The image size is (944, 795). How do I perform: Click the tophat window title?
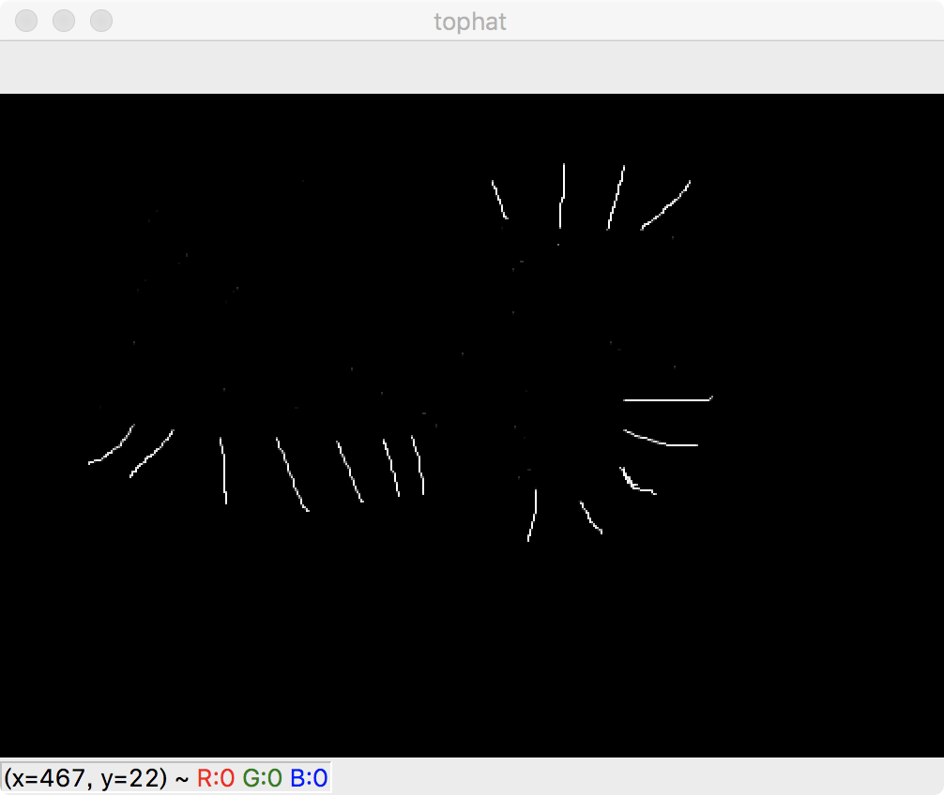[470, 22]
